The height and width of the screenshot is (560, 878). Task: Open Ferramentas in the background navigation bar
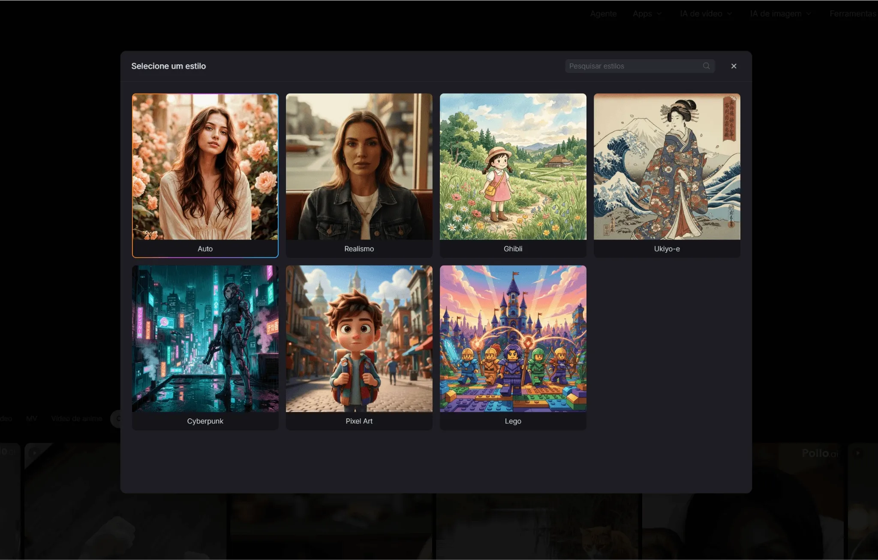(853, 14)
